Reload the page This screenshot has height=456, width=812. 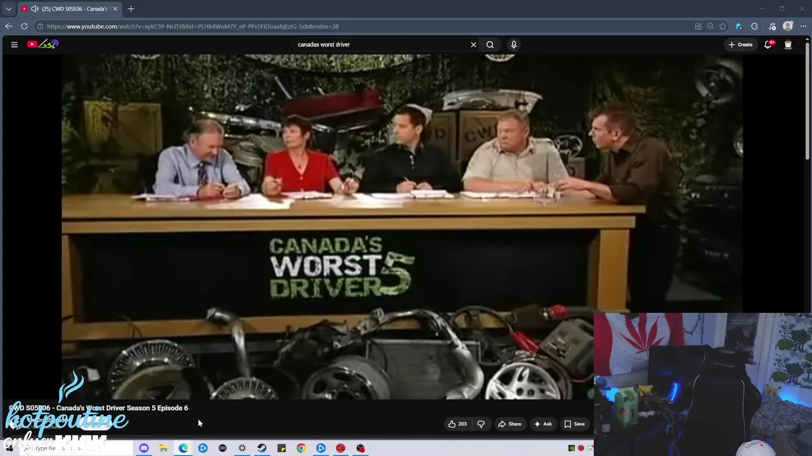pyautogui.click(x=24, y=26)
